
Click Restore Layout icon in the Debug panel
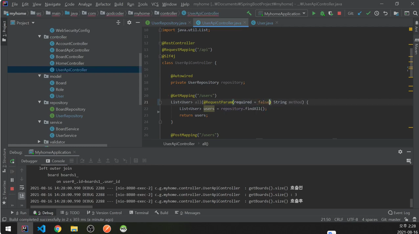[x=409, y=161]
